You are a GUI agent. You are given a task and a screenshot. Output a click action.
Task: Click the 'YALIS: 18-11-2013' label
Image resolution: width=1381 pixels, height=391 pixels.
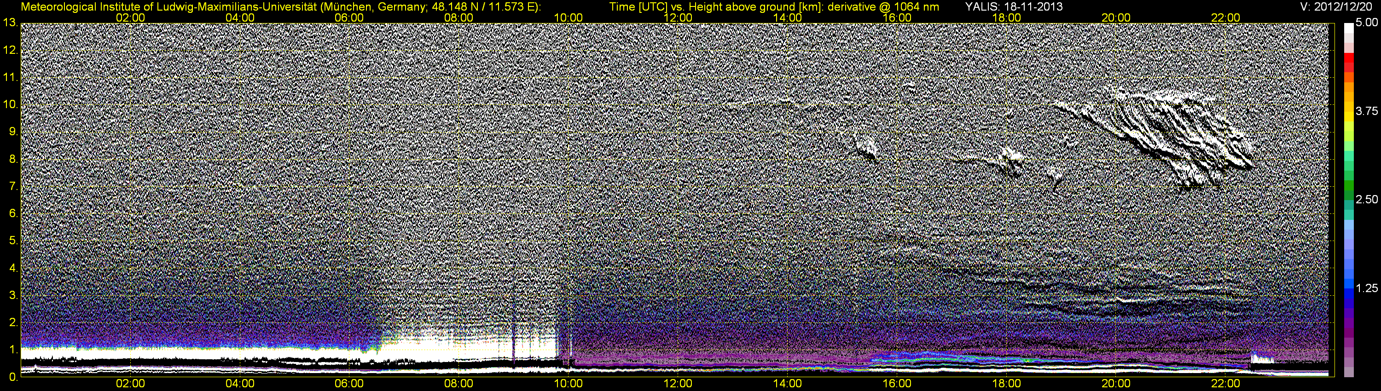(x=1014, y=7)
